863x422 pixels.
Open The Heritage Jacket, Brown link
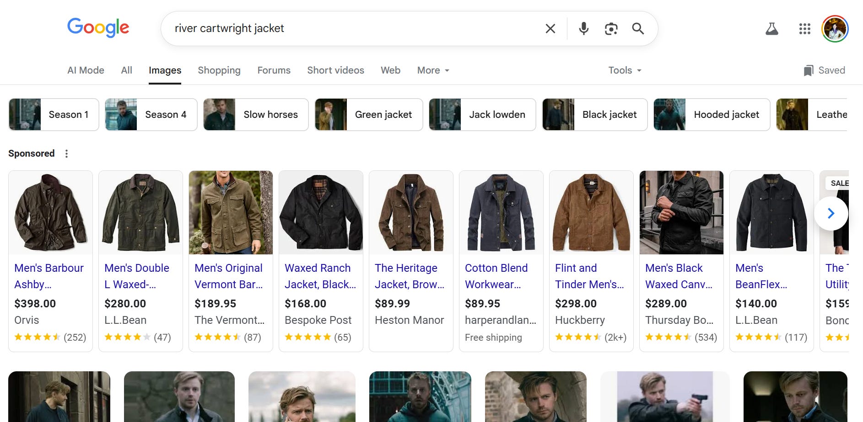click(410, 276)
